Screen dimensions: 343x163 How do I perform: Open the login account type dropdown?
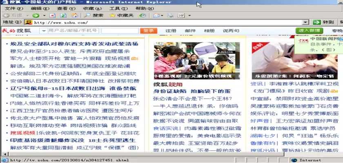pos(44,31)
